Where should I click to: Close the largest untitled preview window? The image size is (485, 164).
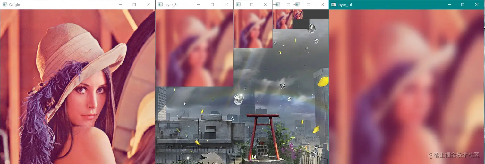click(265, 5)
